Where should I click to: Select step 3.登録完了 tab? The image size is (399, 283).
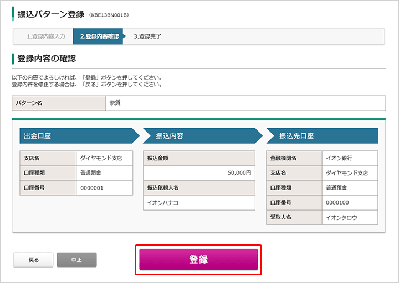[x=147, y=36]
